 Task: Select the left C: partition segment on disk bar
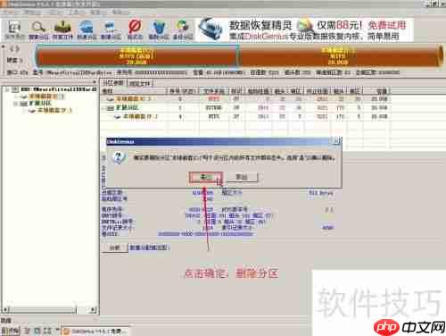pyautogui.click(x=136, y=56)
